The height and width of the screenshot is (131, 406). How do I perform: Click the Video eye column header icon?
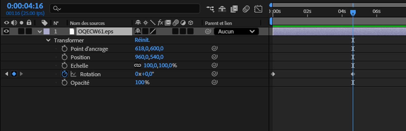(7, 23)
